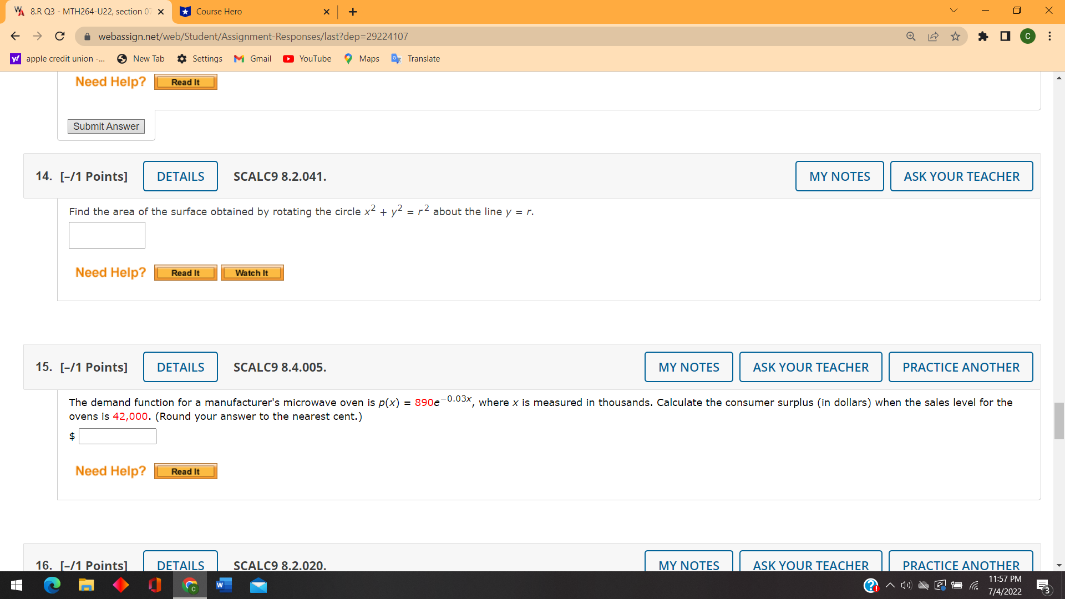
Task: Open the Chrome extensions puzzle icon
Action: point(983,37)
